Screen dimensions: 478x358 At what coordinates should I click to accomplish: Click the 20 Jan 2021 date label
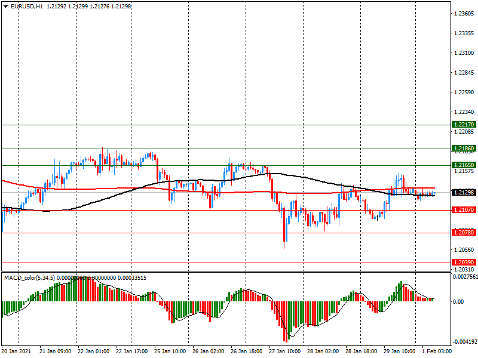[x=18, y=351]
